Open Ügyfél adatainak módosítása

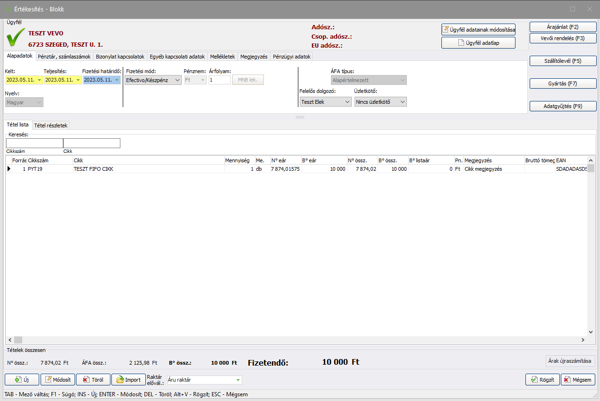click(x=478, y=30)
